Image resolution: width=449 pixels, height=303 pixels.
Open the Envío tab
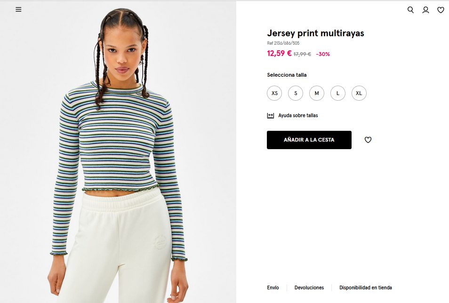(273, 287)
